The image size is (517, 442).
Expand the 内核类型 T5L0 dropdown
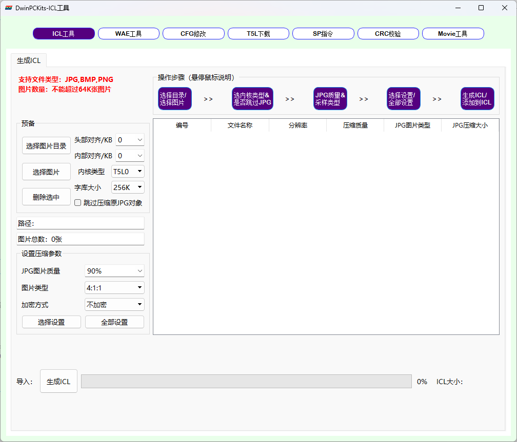[x=128, y=172]
